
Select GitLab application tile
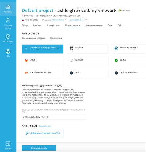43,61
